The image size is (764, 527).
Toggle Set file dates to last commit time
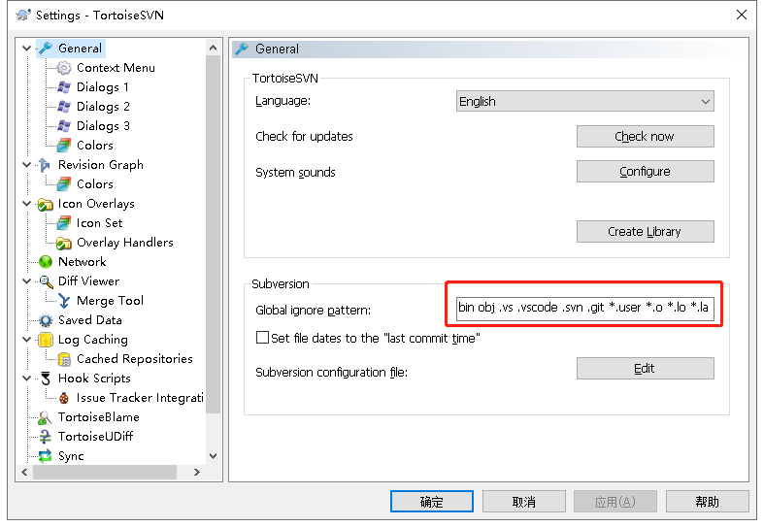tap(263, 338)
